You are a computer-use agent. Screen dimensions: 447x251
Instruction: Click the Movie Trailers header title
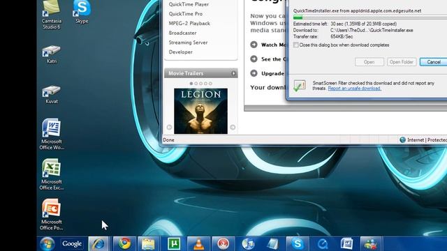click(186, 73)
